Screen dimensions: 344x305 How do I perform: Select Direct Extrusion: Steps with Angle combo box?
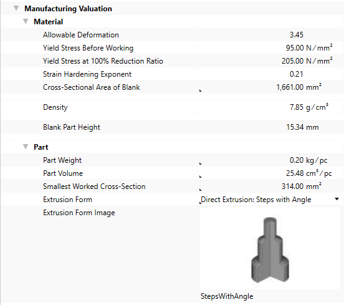pos(270,200)
